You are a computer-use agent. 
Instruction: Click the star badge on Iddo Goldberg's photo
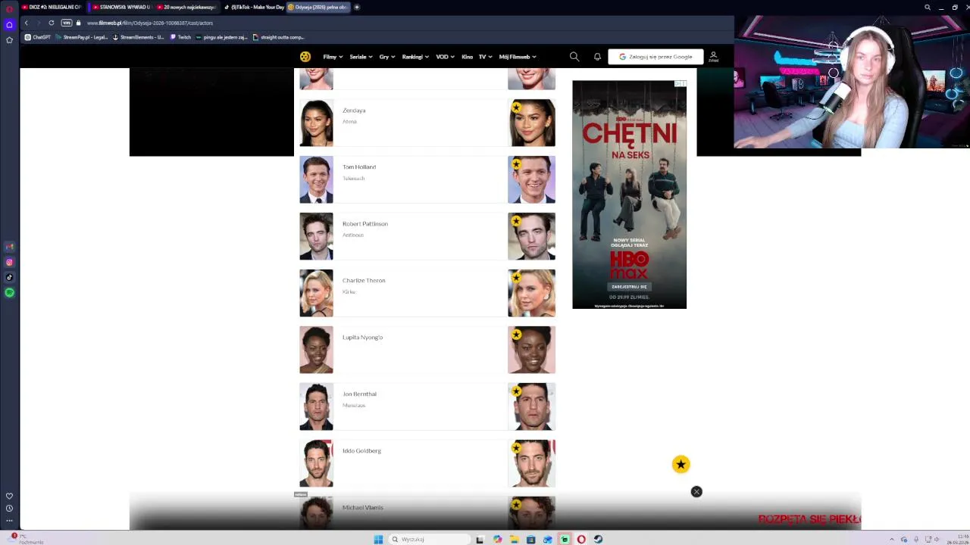(516, 448)
